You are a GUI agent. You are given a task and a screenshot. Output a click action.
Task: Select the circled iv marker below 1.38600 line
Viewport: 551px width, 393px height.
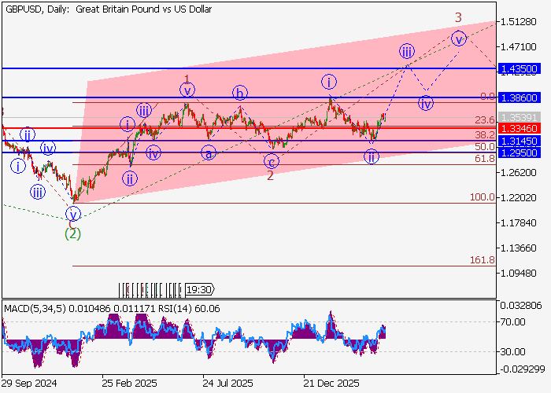pos(426,103)
